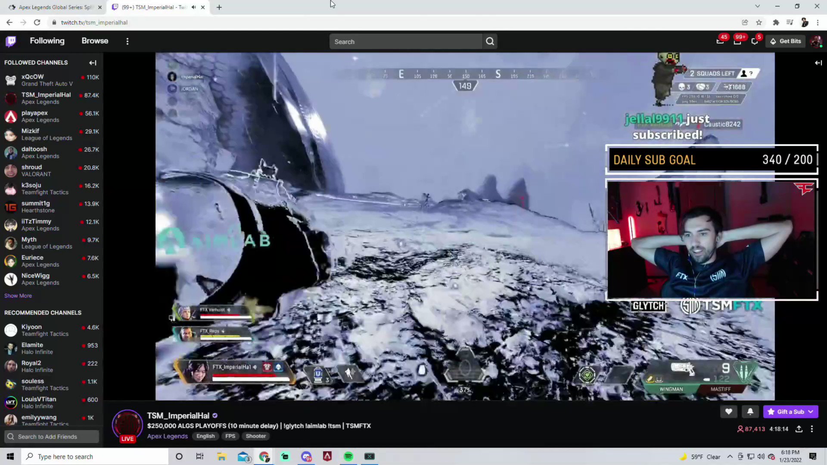Expand the chat panel arrow
This screenshot has width=827, height=465.
coord(818,63)
